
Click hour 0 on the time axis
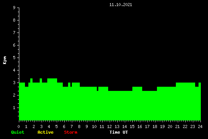click(x=19, y=127)
